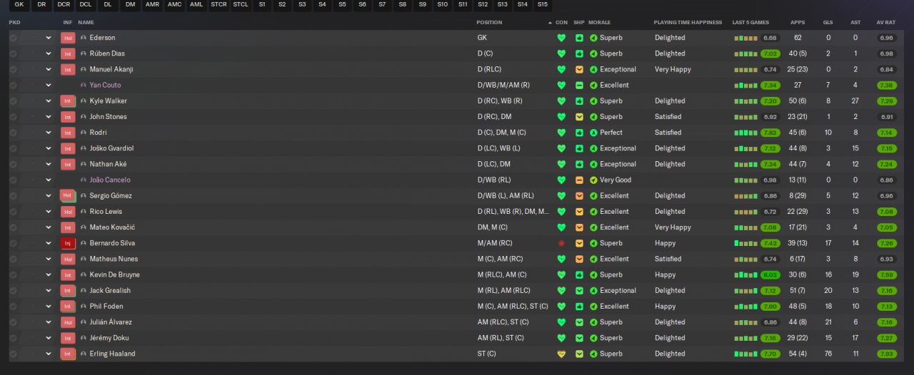Sort by the POSITION column header
The width and height of the screenshot is (914, 375).
pos(489,22)
